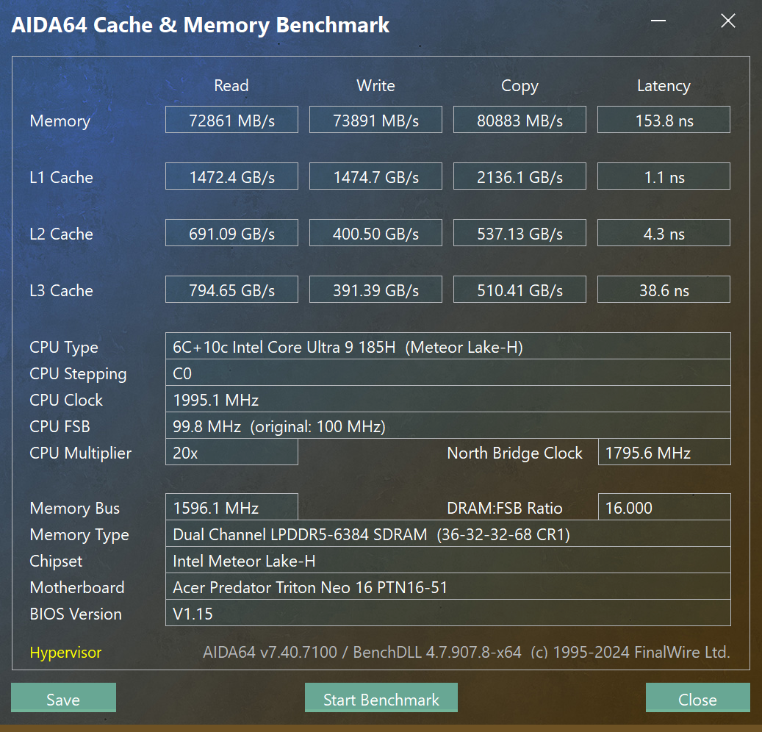Viewport: 762px width, 732px height.
Task: Click the Close button at bottom
Action: (x=698, y=697)
